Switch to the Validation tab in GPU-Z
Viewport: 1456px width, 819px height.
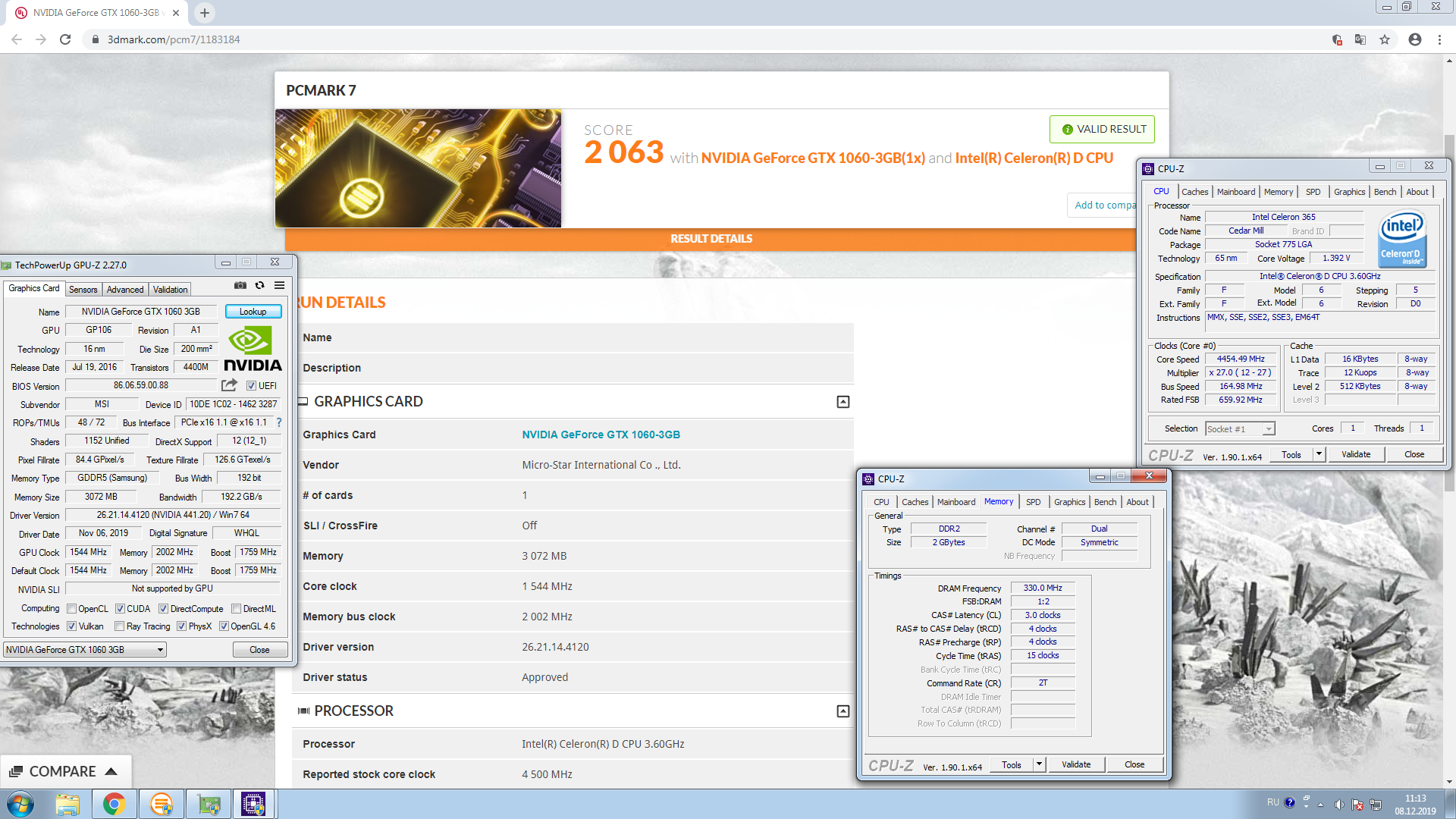tap(170, 290)
